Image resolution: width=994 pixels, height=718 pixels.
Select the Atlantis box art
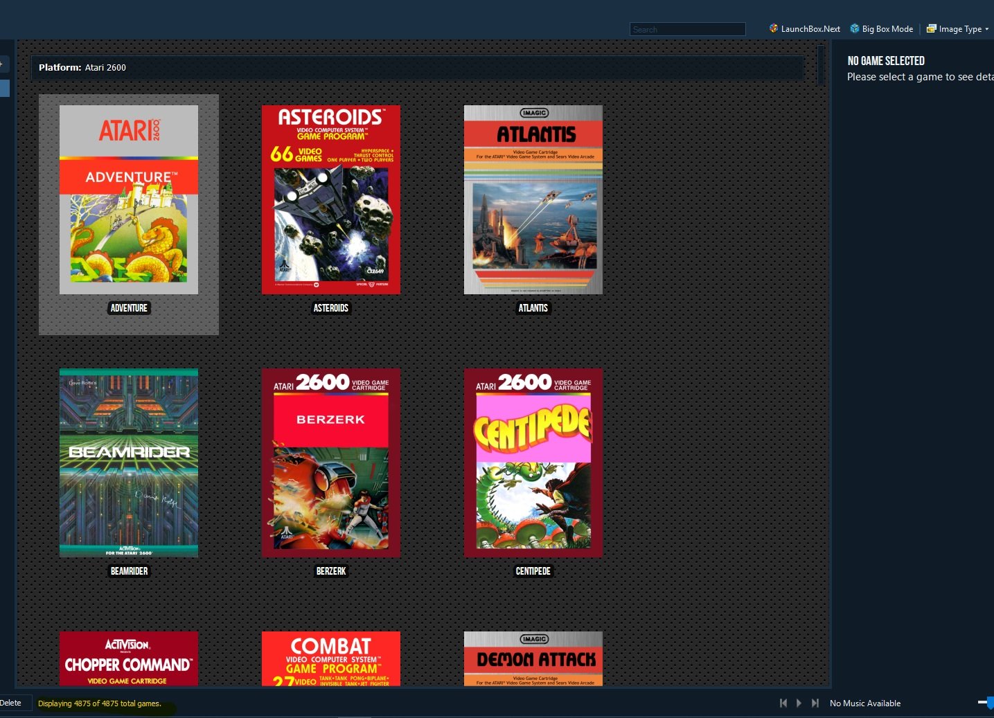click(x=533, y=199)
